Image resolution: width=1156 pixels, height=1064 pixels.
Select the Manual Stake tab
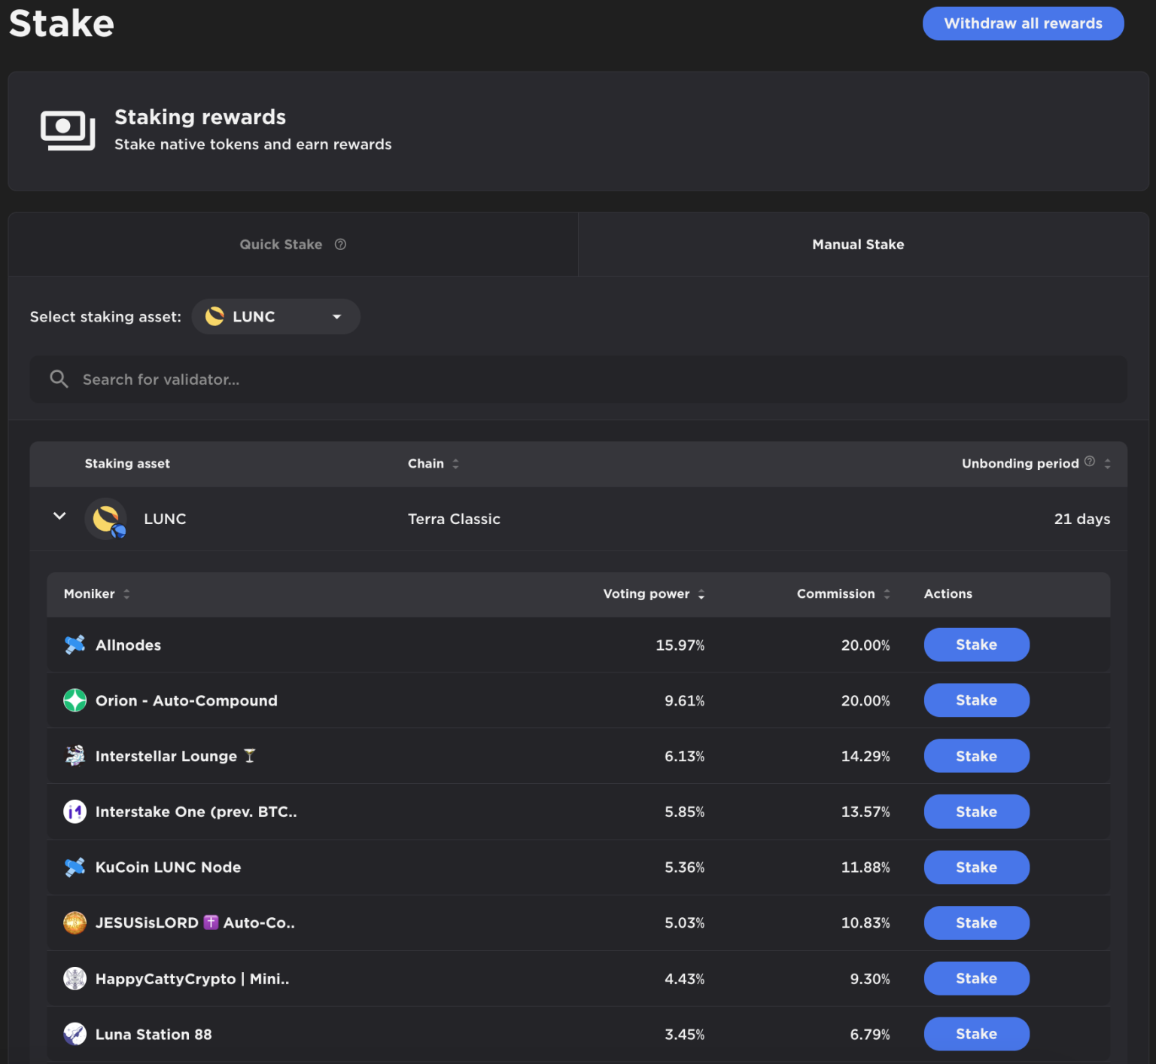tap(858, 244)
